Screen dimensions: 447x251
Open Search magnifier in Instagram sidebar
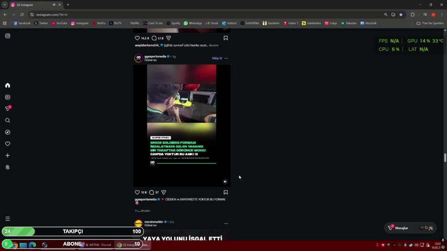[8, 121]
